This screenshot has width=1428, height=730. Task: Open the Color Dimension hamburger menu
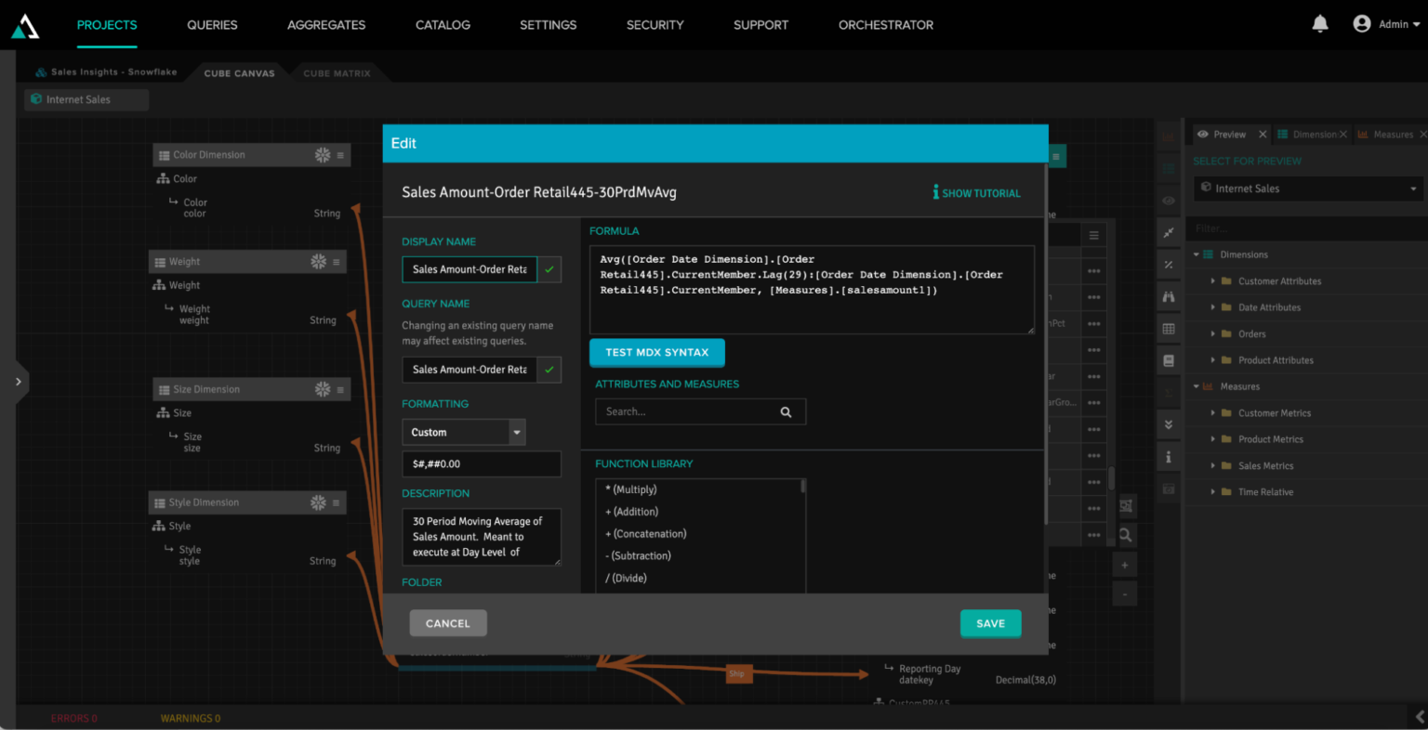click(x=340, y=155)
